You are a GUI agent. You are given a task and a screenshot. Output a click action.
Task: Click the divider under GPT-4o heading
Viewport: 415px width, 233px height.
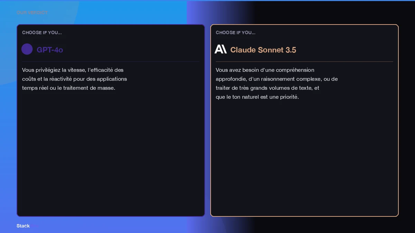coord(111,61)
